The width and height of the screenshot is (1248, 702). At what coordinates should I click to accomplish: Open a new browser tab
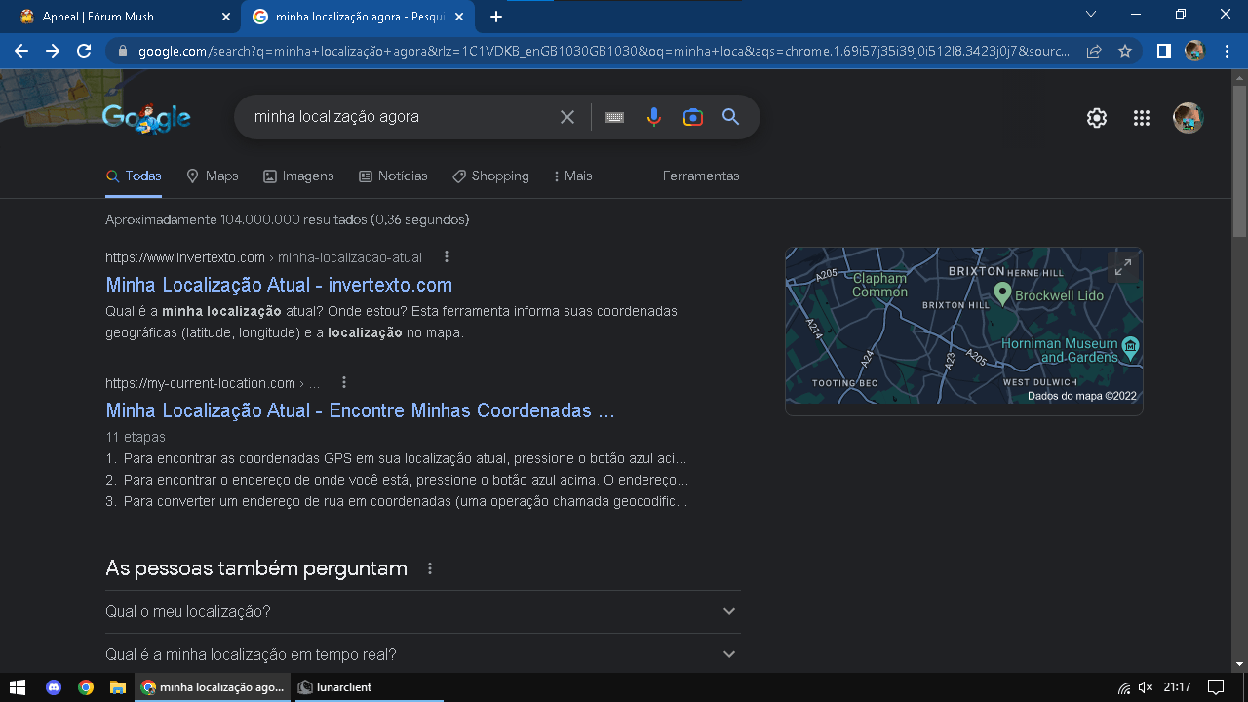point(496,17)
